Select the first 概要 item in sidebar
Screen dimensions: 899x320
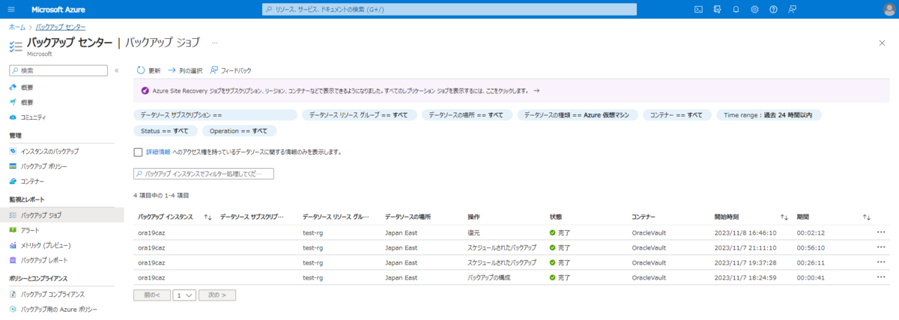tap(27, 88)
